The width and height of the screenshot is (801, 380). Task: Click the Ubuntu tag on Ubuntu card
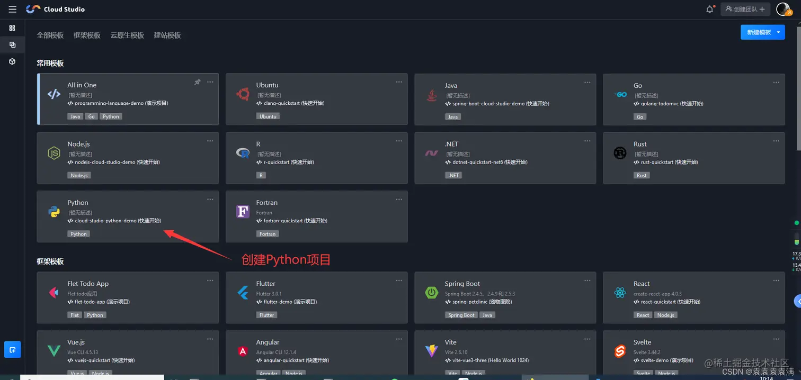pyautogui.click(x=268, y=116)
